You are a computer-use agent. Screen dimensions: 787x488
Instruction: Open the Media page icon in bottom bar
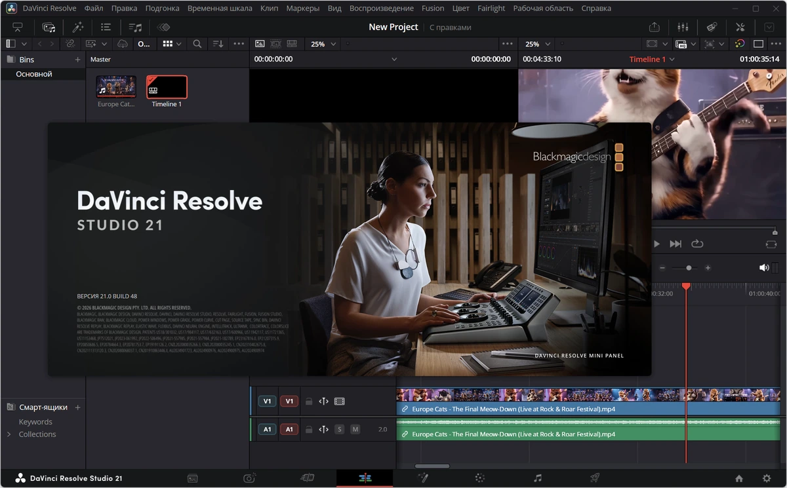pyautogui.click(x=193, y=478)
